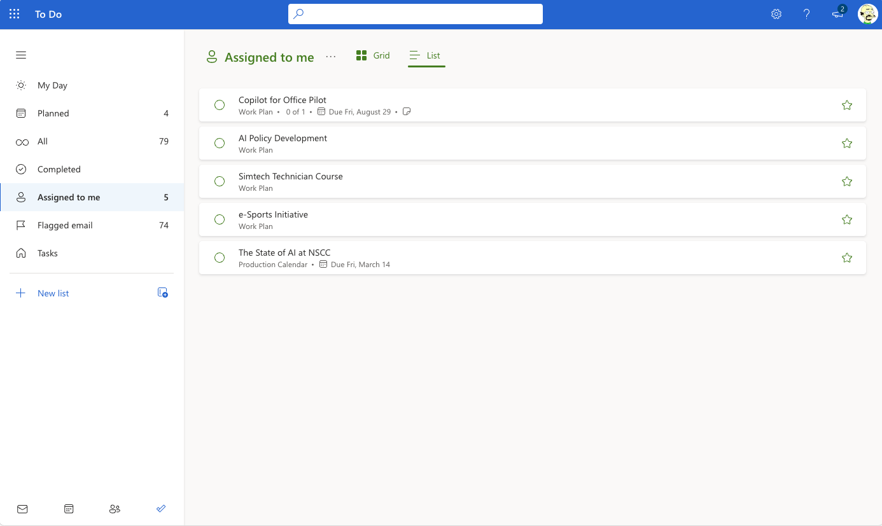Click the create new group icon
This screenshot has height=526, width=882.
tap(163, 293)
